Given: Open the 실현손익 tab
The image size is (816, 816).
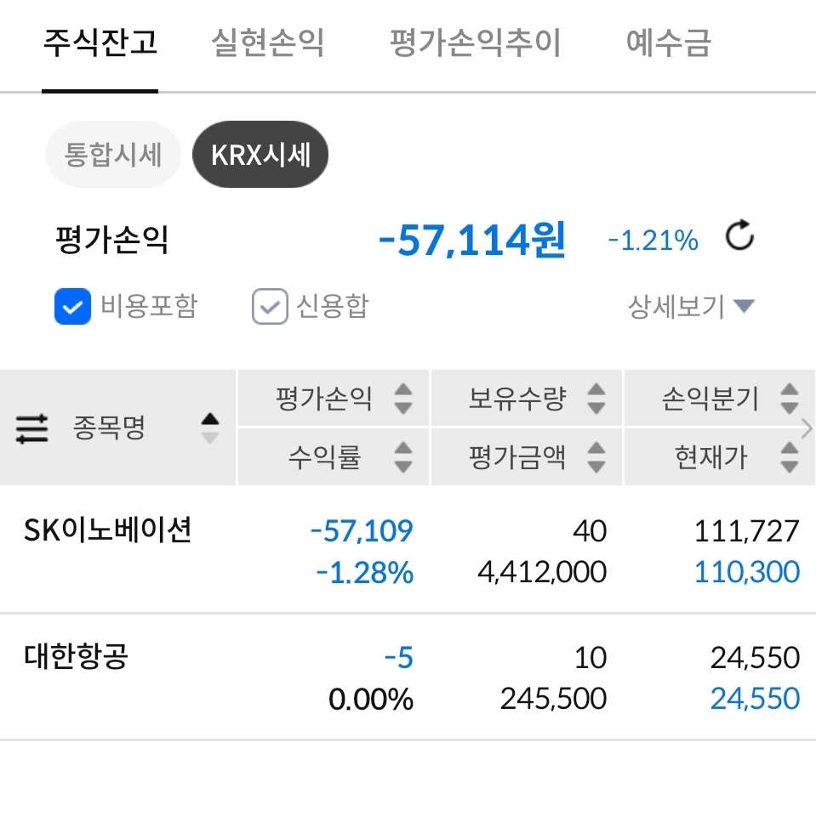Looking at the screenshot, I should pyautogui.click(x=268, y=42).
